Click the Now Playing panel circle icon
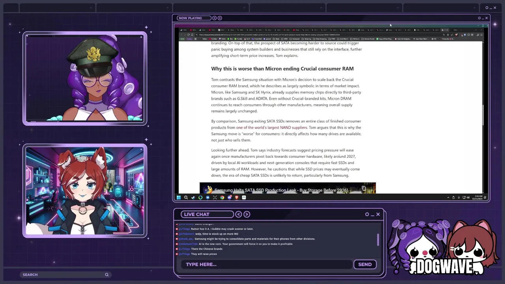 pyautogui.click(x=479, y=18)
